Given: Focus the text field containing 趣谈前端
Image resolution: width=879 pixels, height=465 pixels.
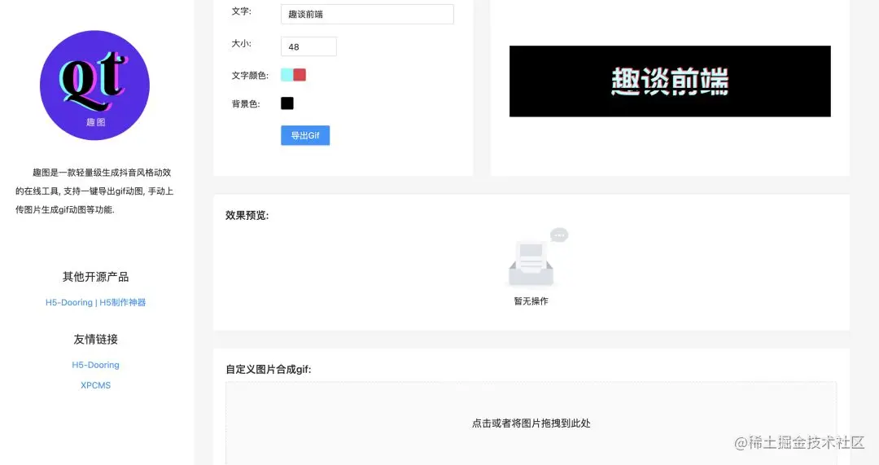Looking at the screenshot, I should pos(367,14).
